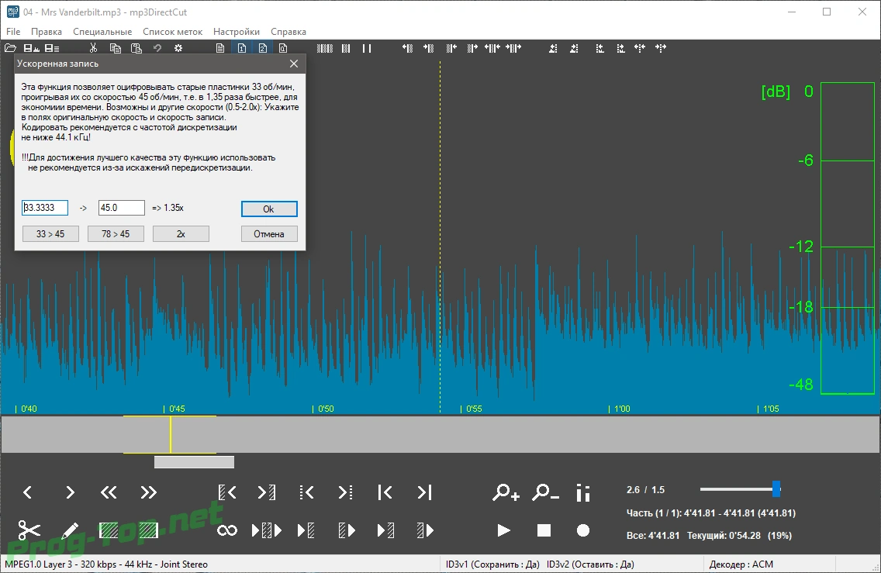Image resolution: width=881 pixels, height=573 pixels.
Task: Go to selection start icon
Action: pos(227,492)
